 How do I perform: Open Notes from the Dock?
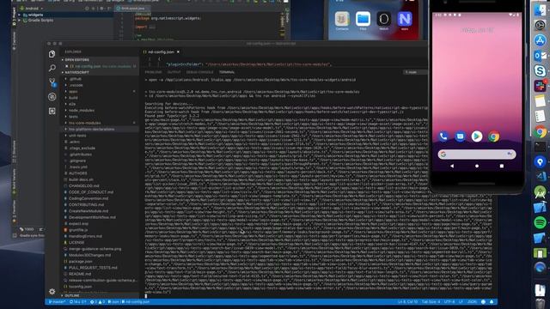click(540, 101)
